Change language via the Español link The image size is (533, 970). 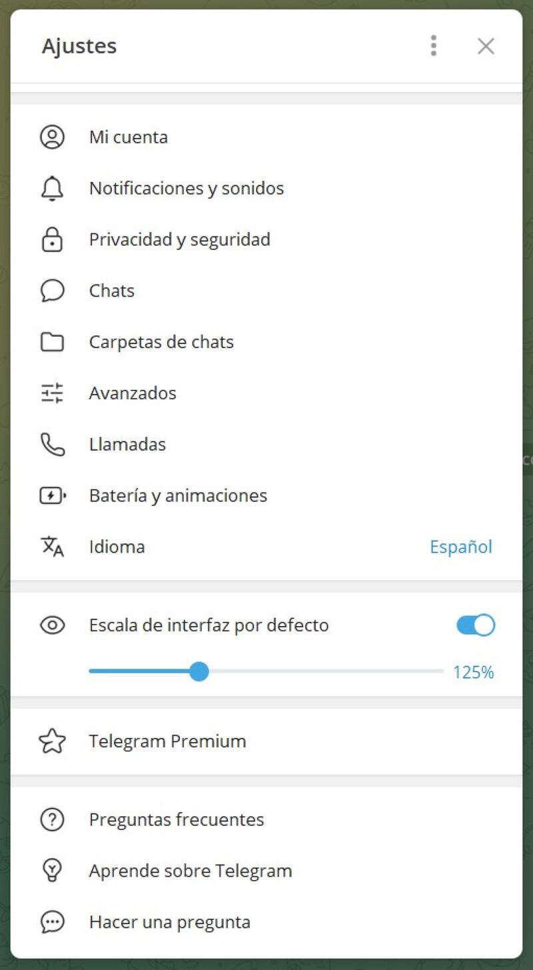[460, 547]
